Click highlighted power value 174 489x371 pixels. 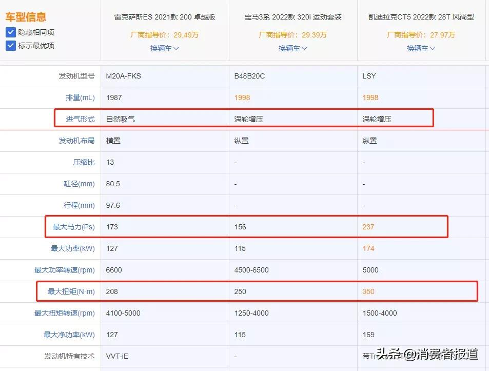coord(368,248)
